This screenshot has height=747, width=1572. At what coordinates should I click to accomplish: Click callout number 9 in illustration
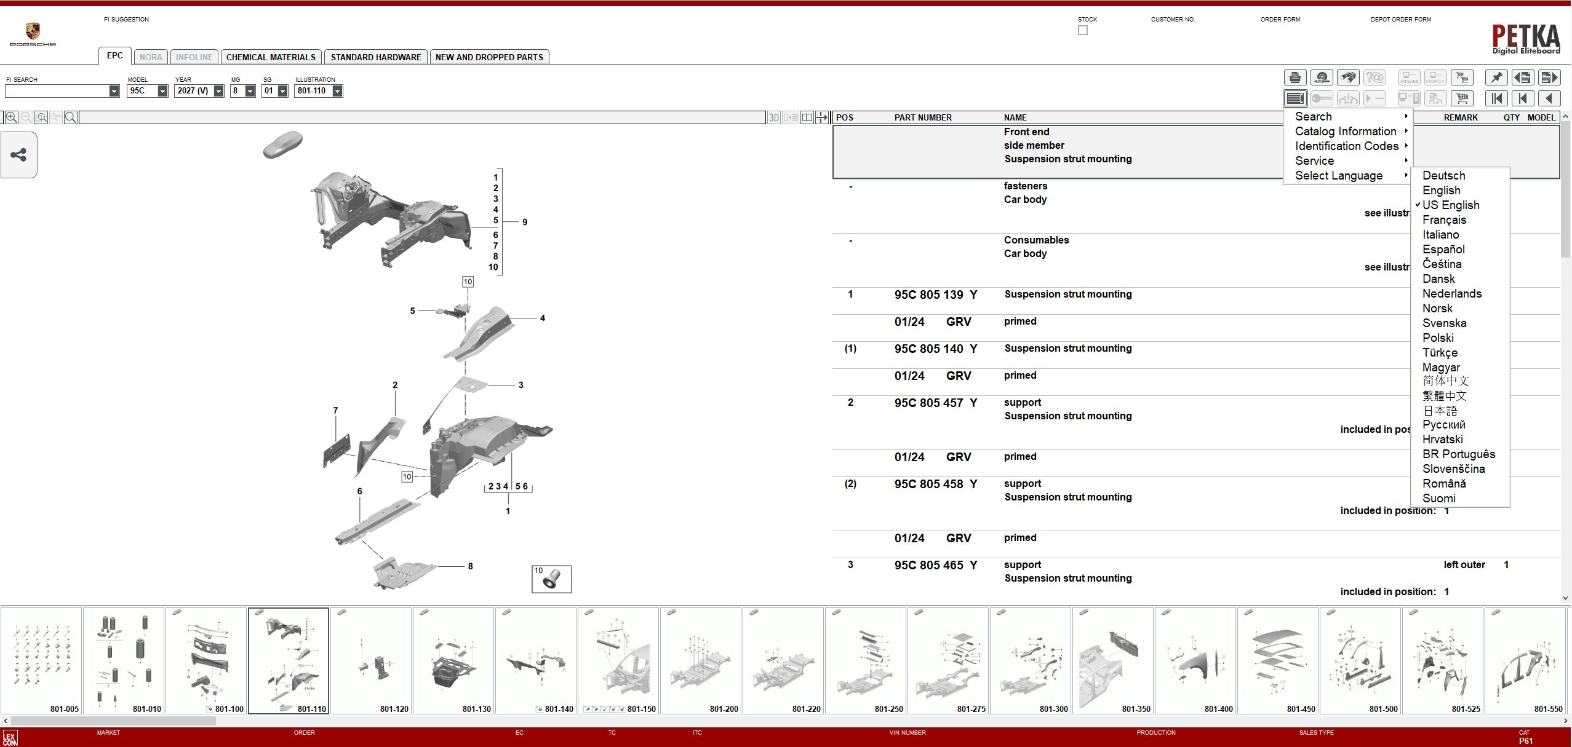pos(525,222)
